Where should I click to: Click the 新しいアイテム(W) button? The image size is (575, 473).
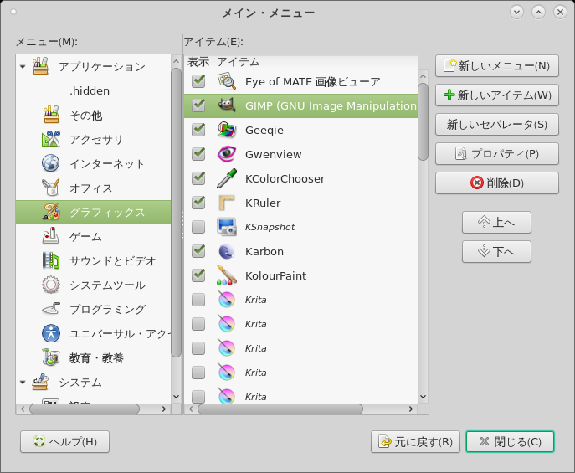click(x=497, y=95)
